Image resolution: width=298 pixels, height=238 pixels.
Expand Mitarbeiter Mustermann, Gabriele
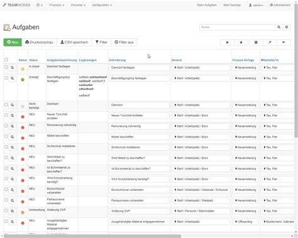(x=278, y=222)
